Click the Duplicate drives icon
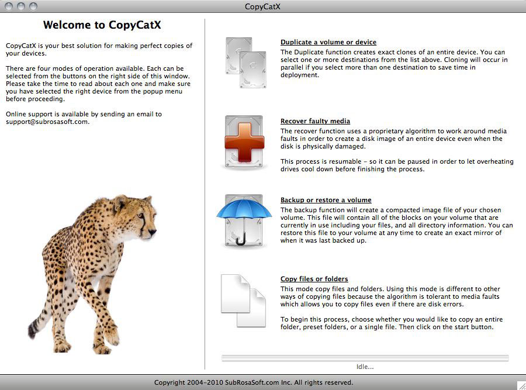 pyautogui.click(x=246, y=63)
